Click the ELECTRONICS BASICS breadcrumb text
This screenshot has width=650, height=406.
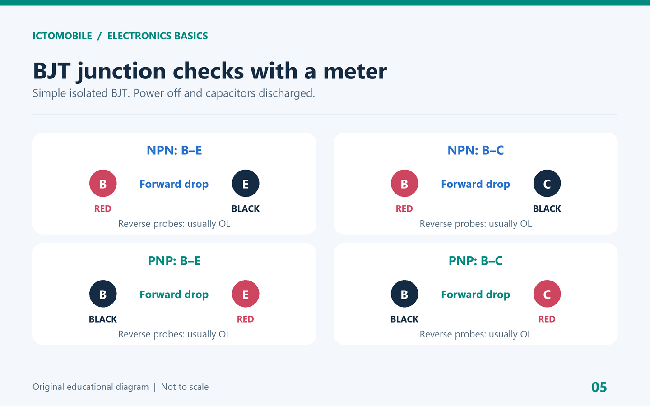(x=158, y=36)
